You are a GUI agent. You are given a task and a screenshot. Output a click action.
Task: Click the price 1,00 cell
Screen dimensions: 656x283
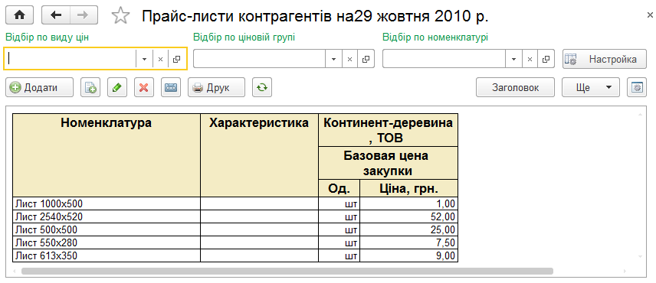pos(408,203)
